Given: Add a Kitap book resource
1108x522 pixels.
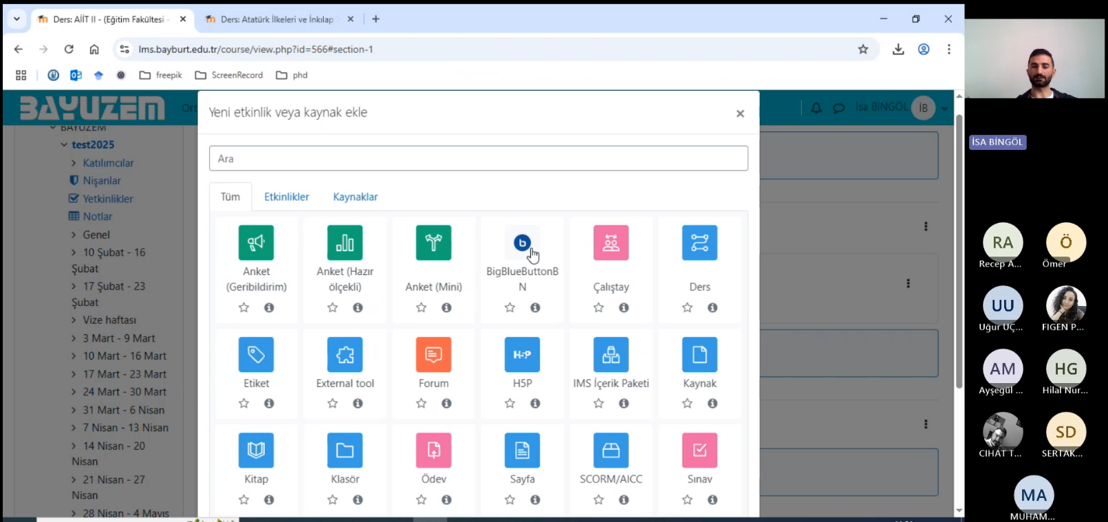Looking at the screenshot, I should pyautogui.click(x=256, y=450).
